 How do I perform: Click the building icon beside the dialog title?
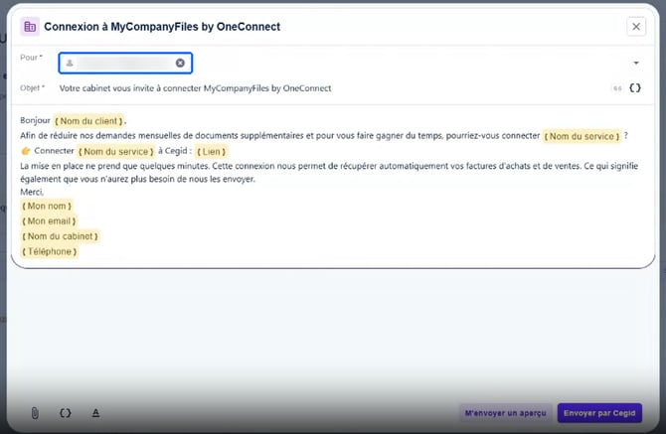30,27
